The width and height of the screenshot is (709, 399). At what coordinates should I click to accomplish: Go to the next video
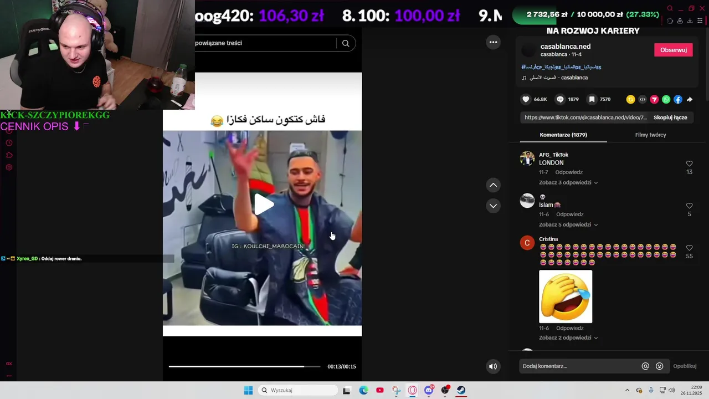(x=493, y=206)
